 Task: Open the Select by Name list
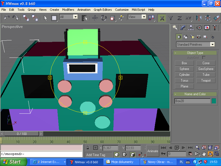point(85,18)
